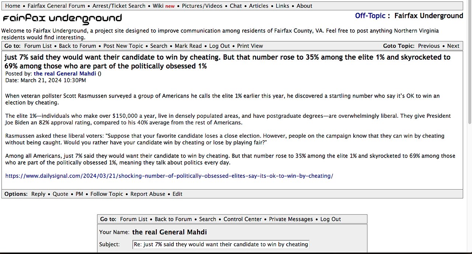Open the dailysignal.com article link
The width and height of the screenshot is (472, 254).
pyautogui.click(x=169, y=176)
